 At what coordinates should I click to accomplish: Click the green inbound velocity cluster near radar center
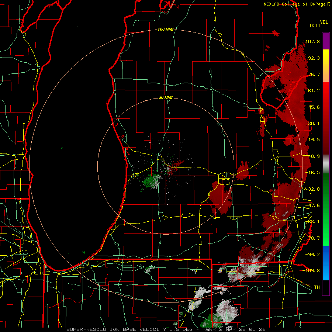pyautogui.click(x=151, y=181)
